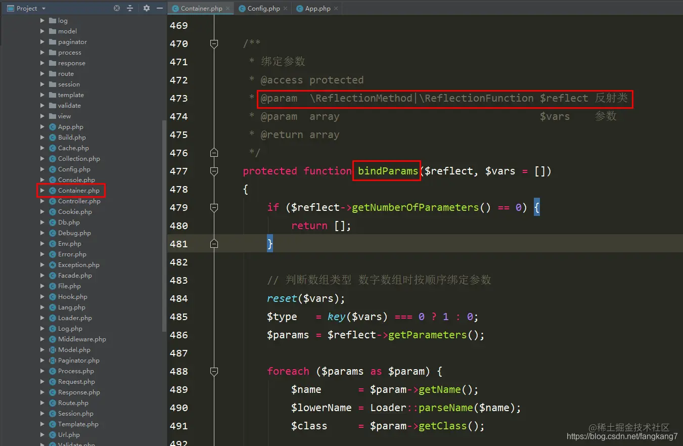Expand the response folder
This screenshot has height=446, width=683.
click(42, 63)
